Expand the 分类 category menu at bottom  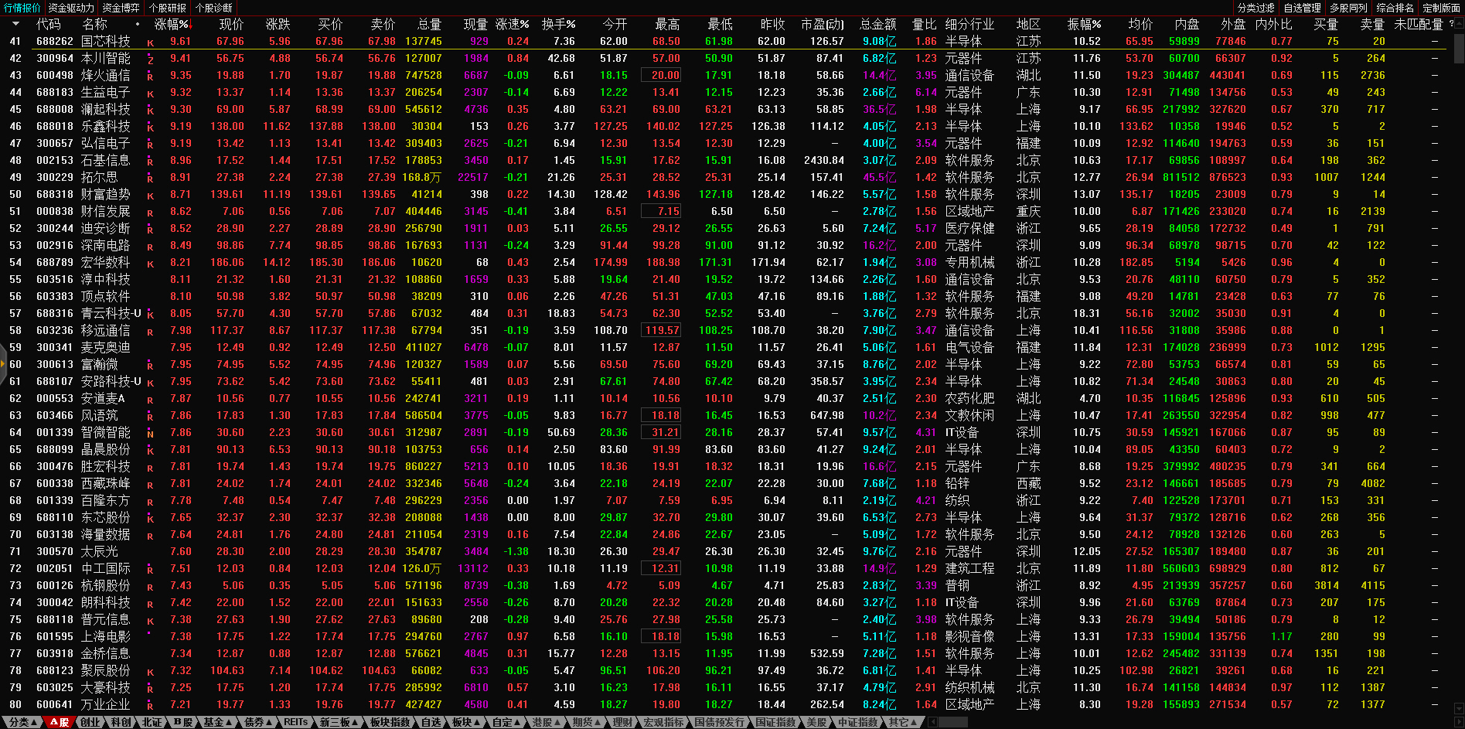tap(22, 722)
